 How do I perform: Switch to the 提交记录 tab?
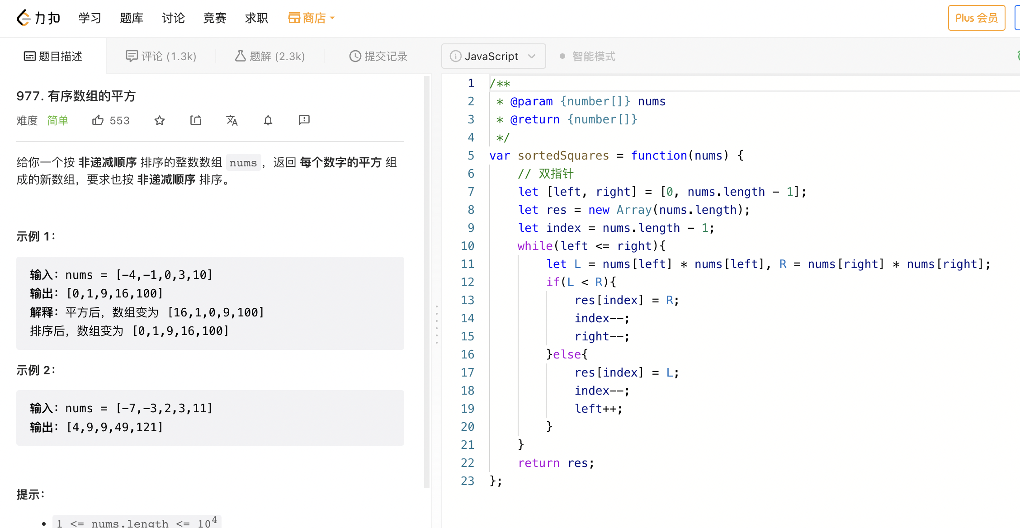378,56
